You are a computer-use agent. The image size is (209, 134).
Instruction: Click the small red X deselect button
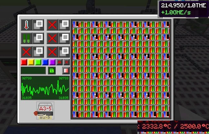67,62
